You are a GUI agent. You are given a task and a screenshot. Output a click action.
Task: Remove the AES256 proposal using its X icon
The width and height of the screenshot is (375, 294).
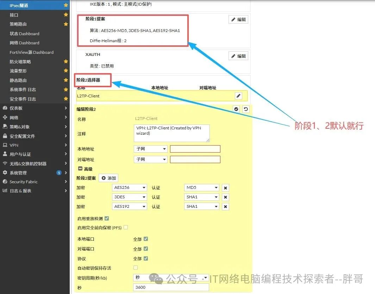coord(225,187)
